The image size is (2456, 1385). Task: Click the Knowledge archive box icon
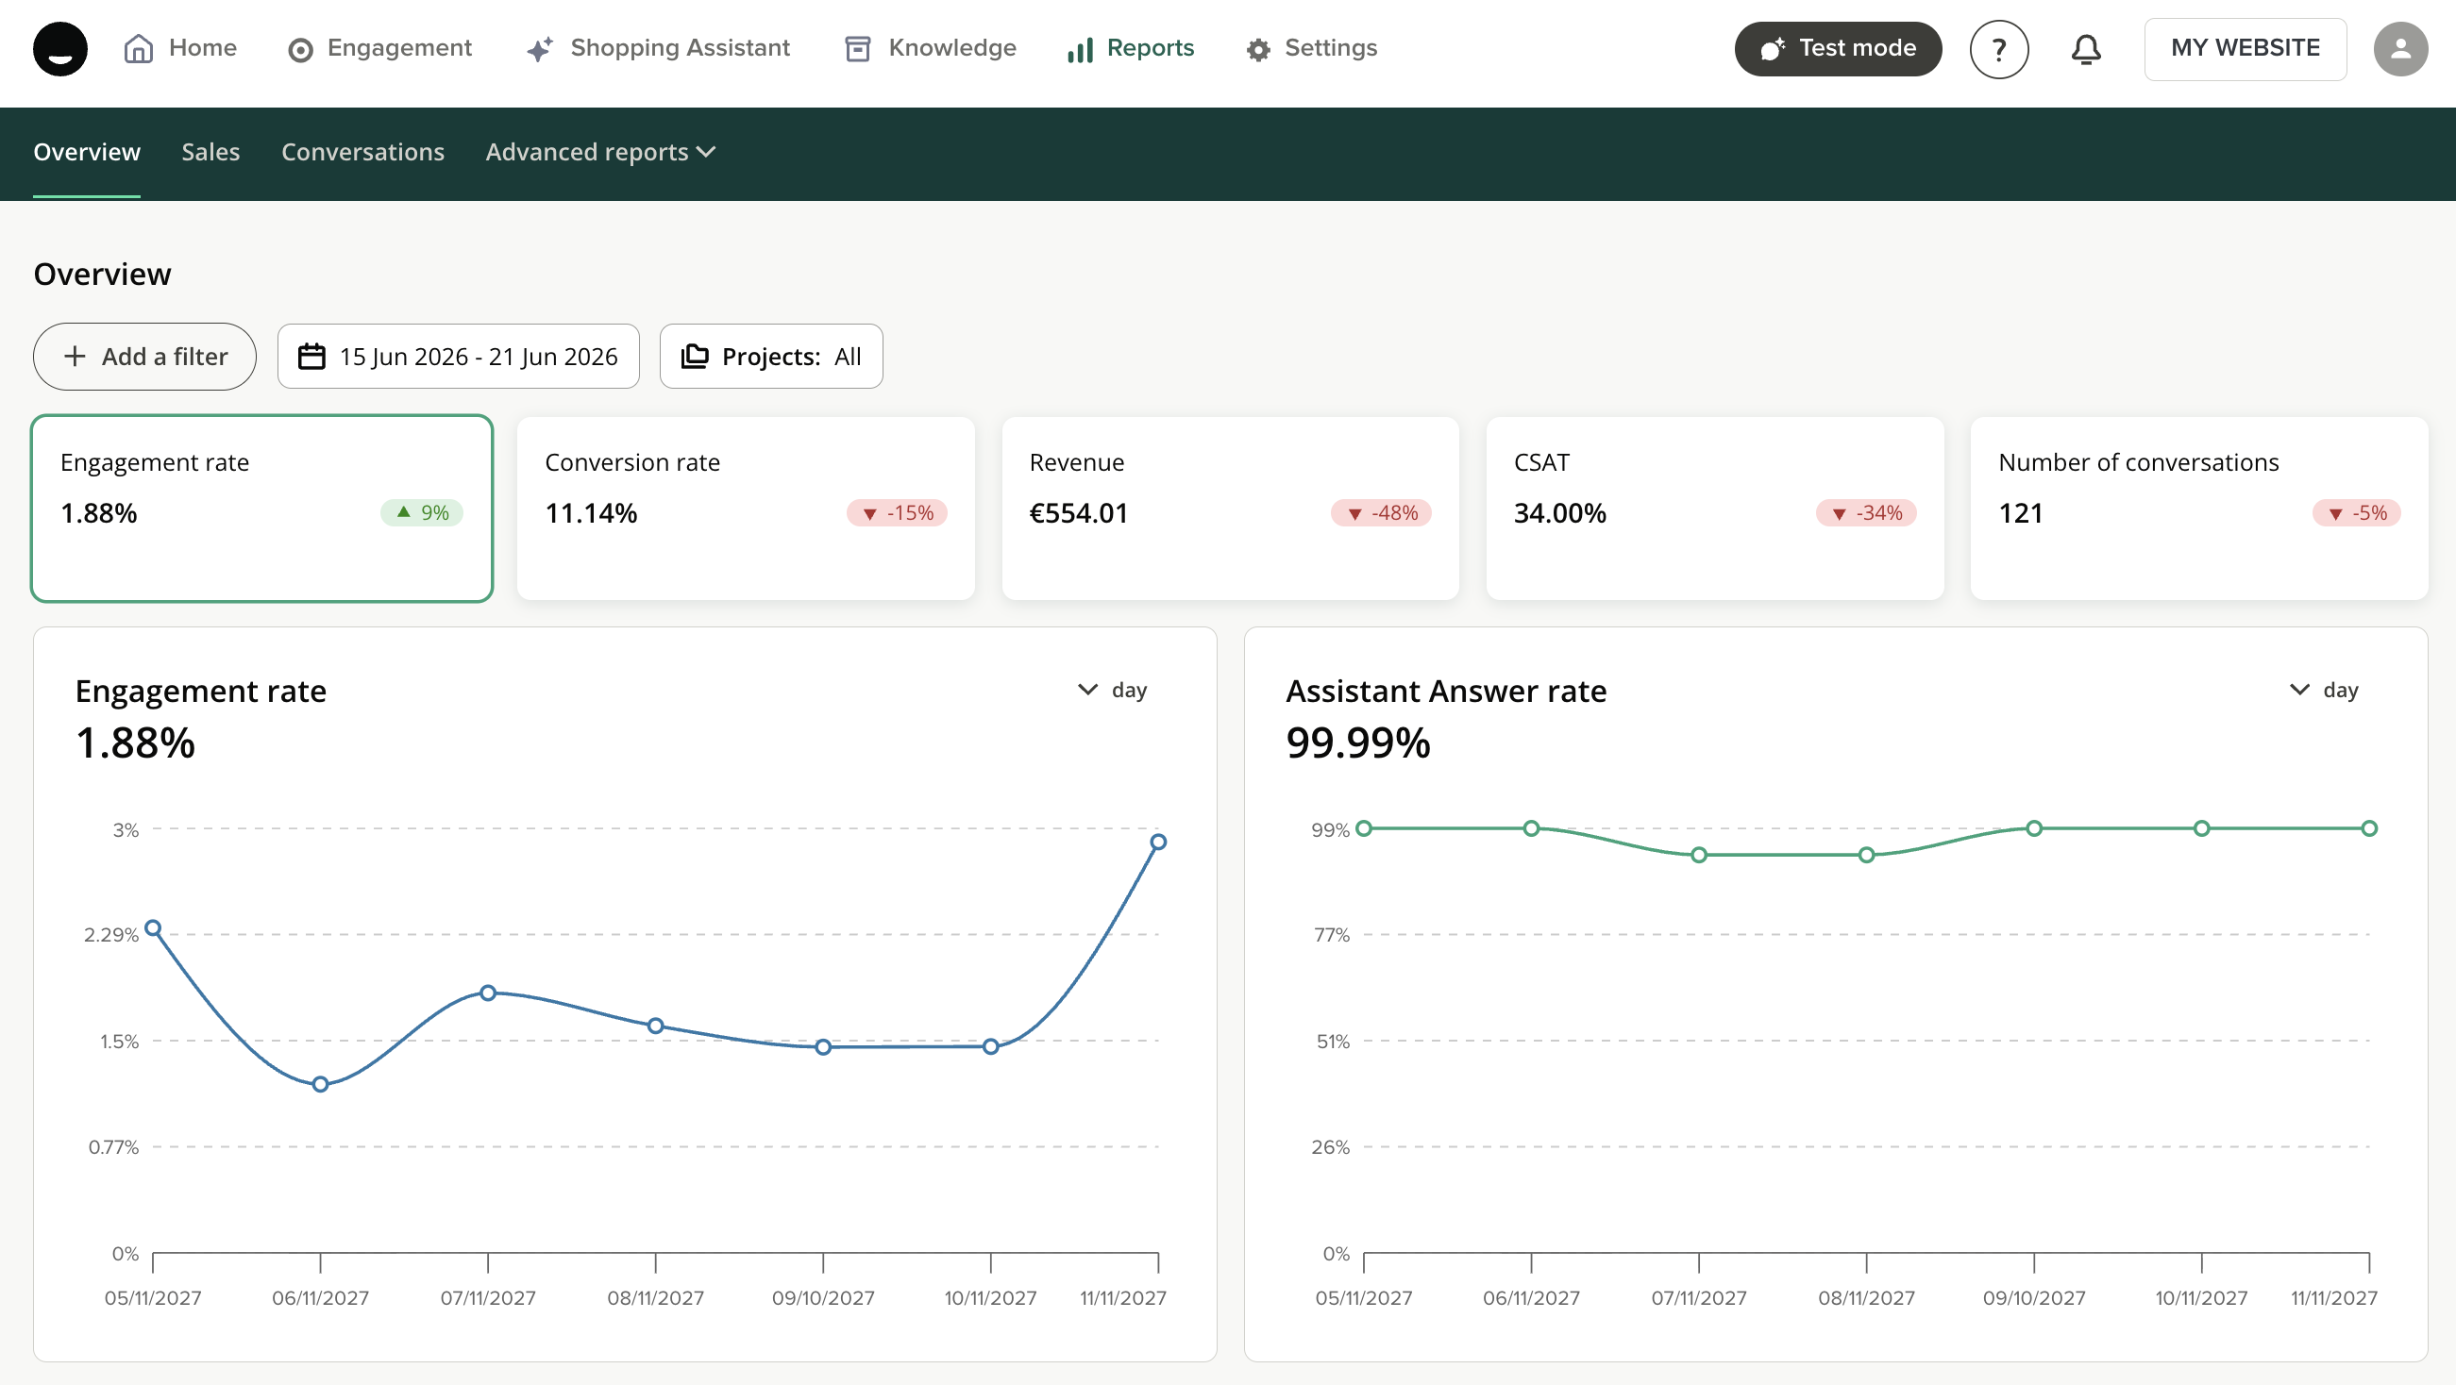pos(858,49)
